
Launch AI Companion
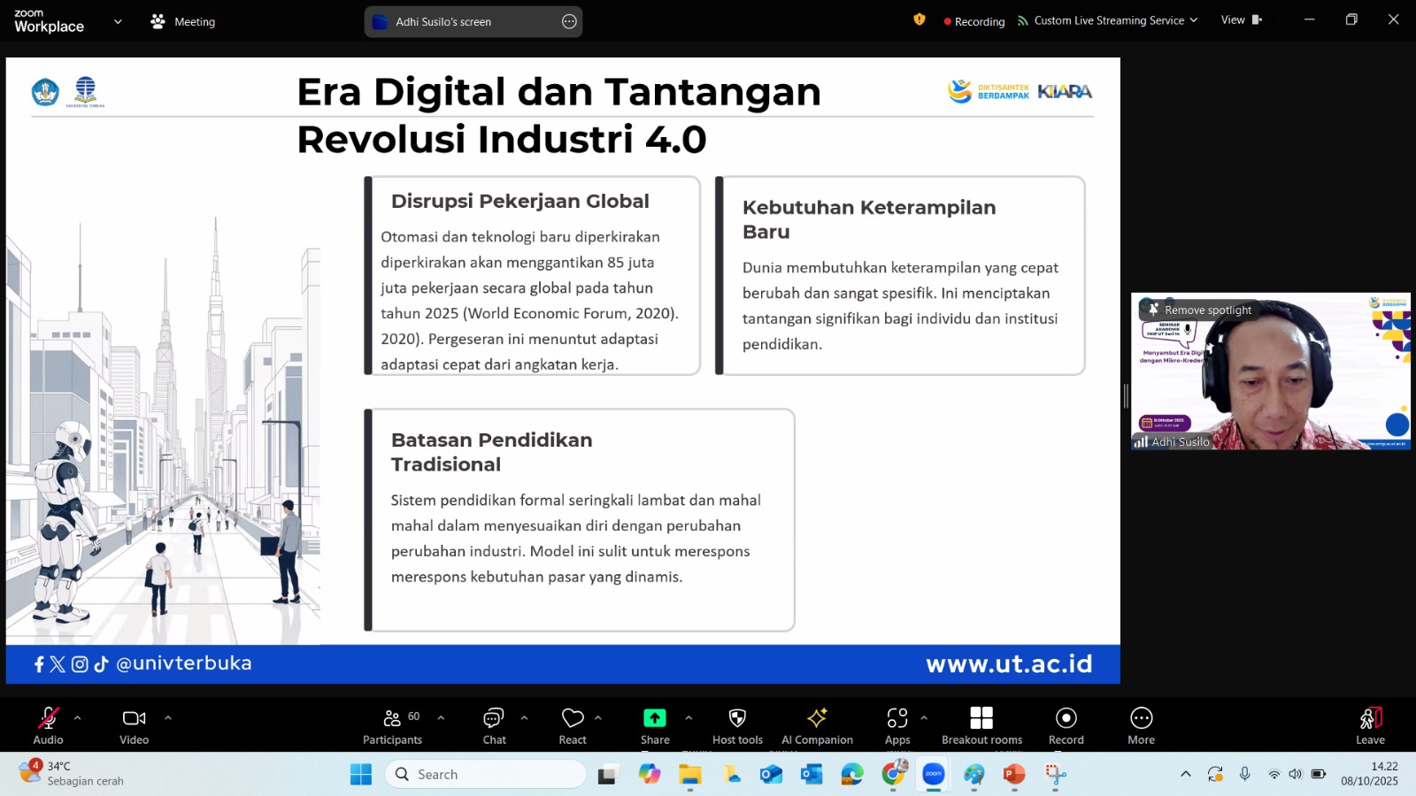(817, 718)
